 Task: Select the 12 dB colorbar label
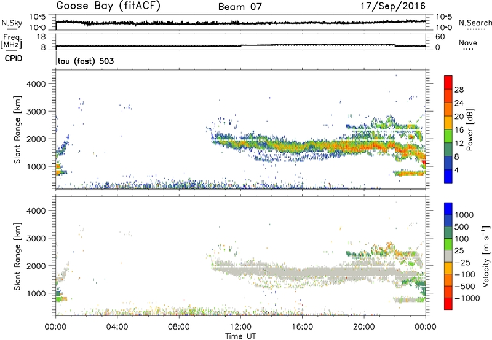coord(459,143)
